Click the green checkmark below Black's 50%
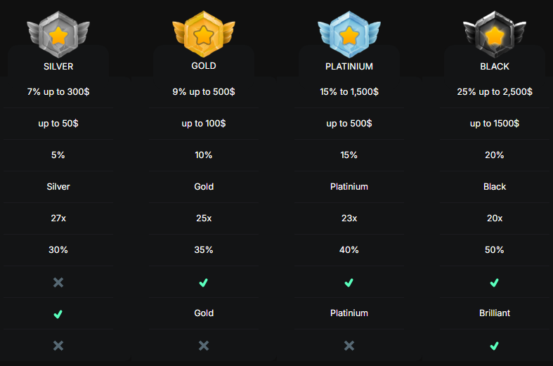553x366 pixels. 495,283
